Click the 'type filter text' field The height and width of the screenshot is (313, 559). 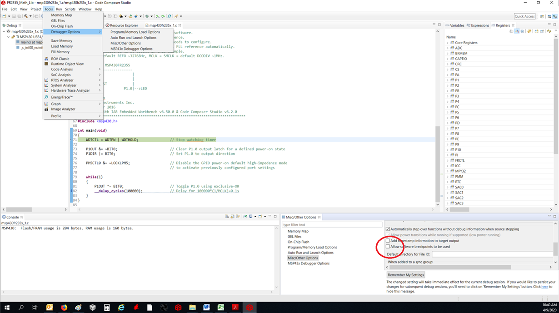tap(332, 224)
